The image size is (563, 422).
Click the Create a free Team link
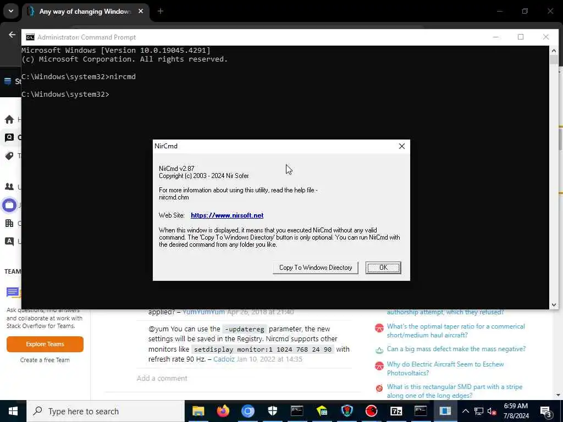tap(45, 360)
